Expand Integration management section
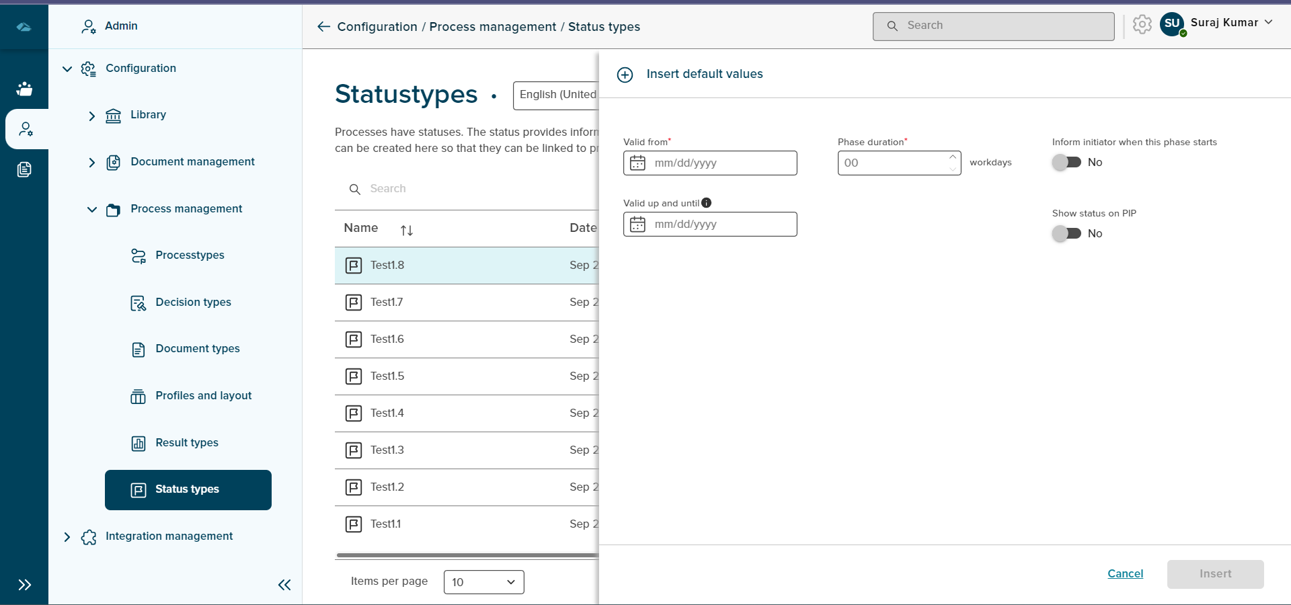 (67, 536)
